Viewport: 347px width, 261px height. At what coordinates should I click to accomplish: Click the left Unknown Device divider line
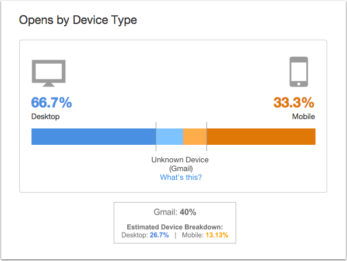(x=156, y=137)
